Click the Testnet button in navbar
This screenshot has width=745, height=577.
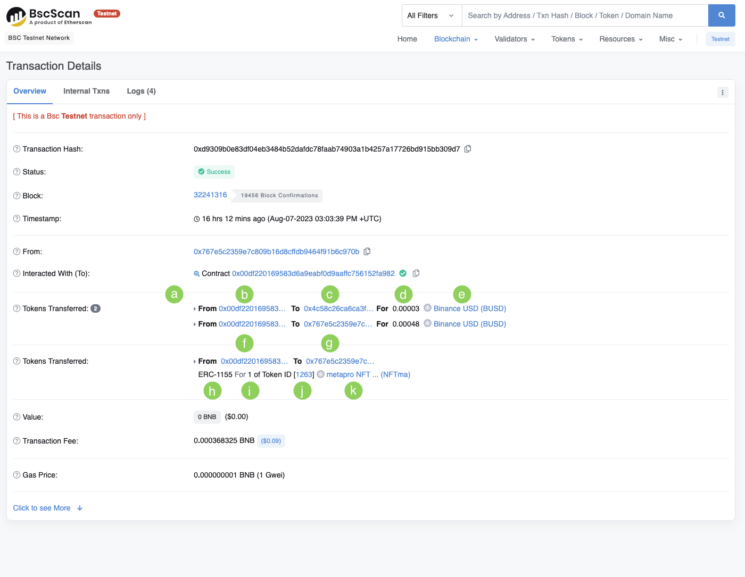point(720,39)
